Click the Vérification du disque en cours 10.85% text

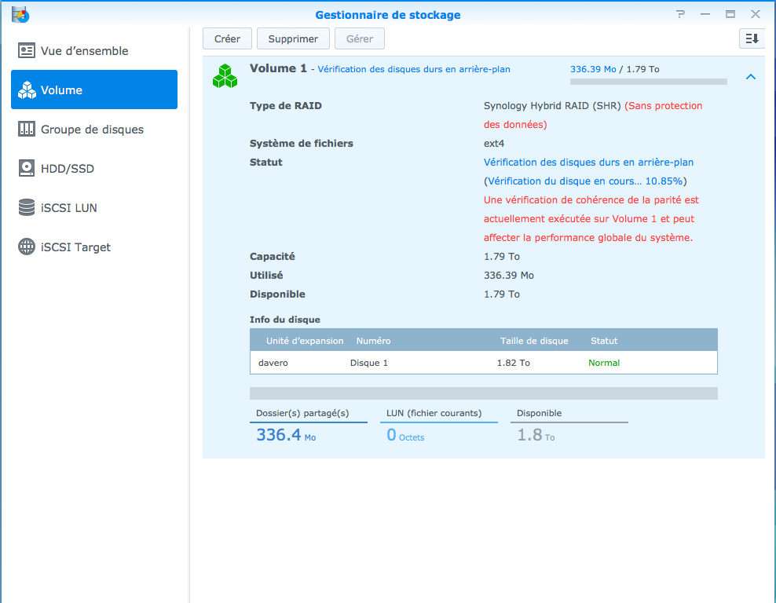pyautogui.click(x=585, y=181)
